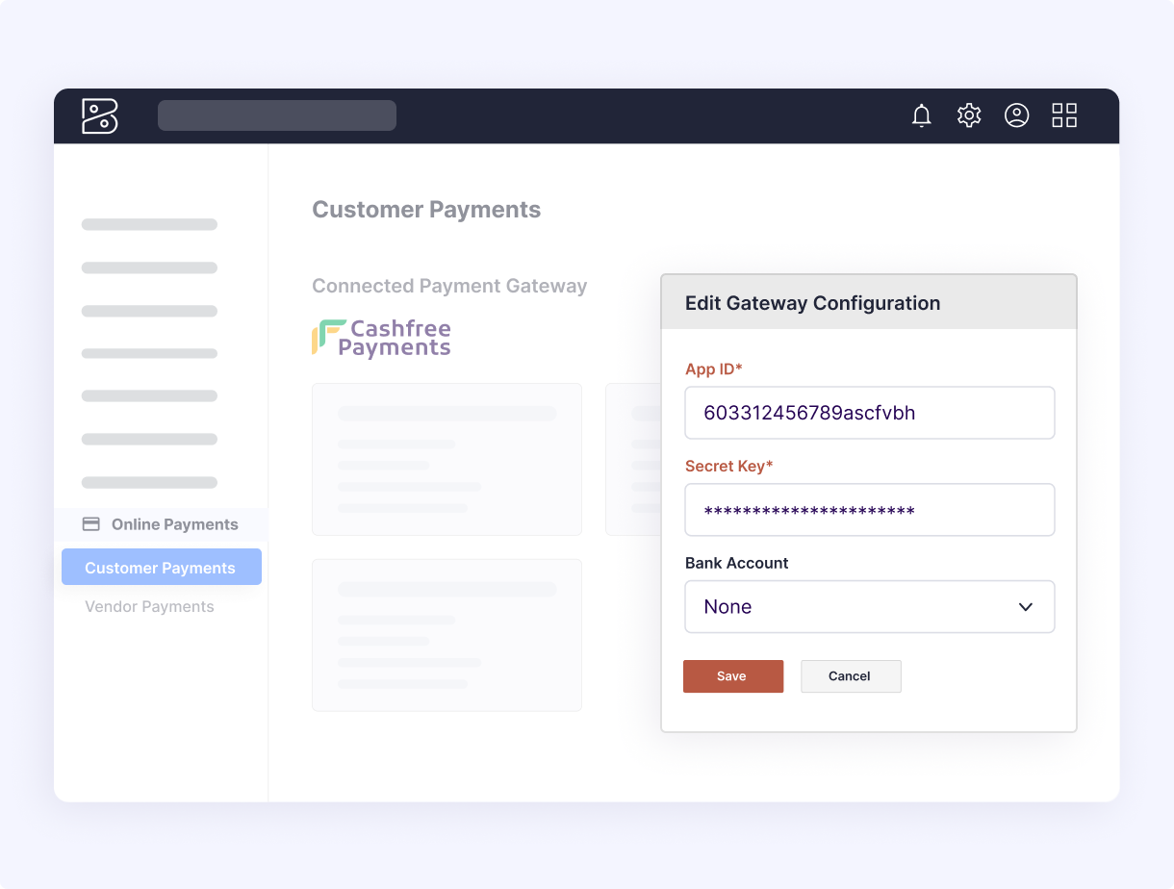Cancel editing the gateway configuration
This screenshot has height=889, width=1174.
(850, 676)
